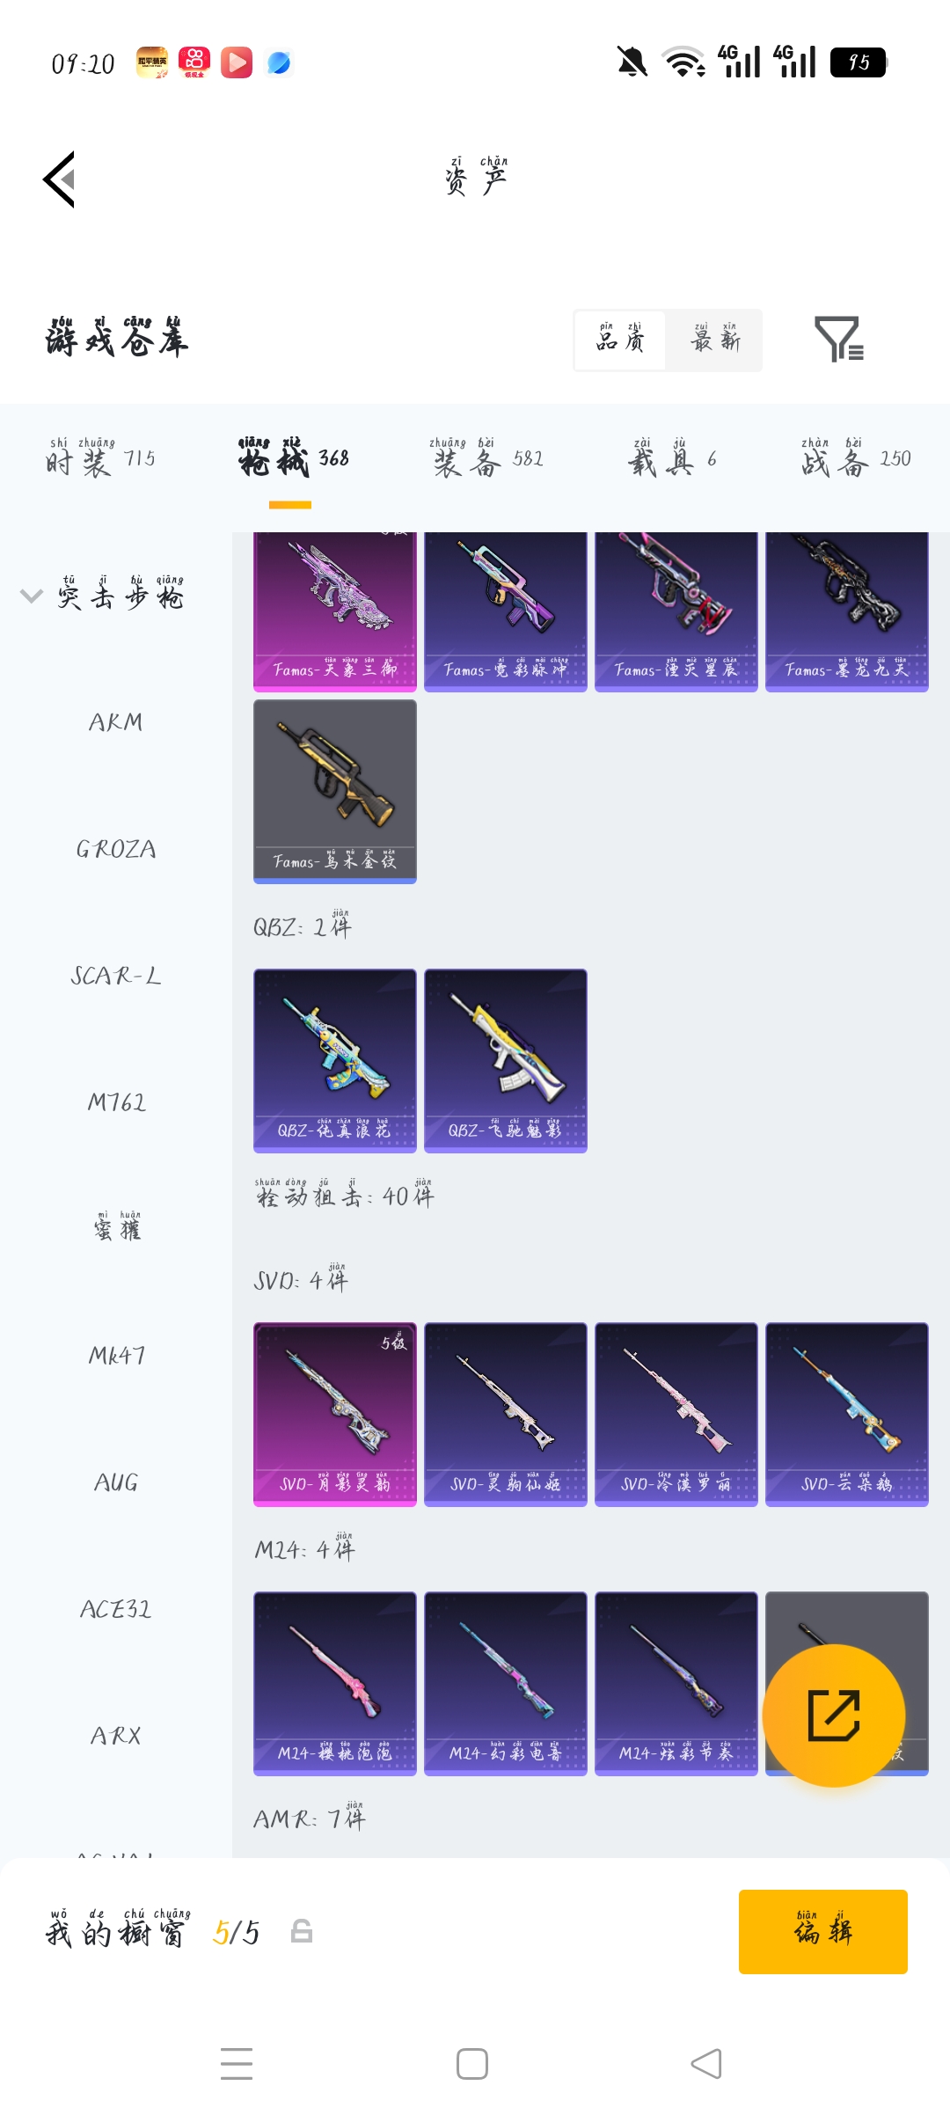
Task: Open the 战备 250 tab
Action: 856,458
